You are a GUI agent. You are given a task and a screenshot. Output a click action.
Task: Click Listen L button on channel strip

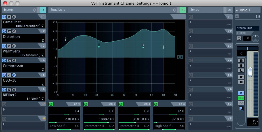pos(241,71)
